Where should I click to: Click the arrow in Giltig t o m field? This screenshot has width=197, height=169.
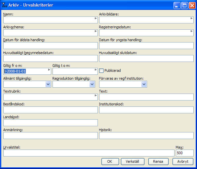[x=96, y=70]
